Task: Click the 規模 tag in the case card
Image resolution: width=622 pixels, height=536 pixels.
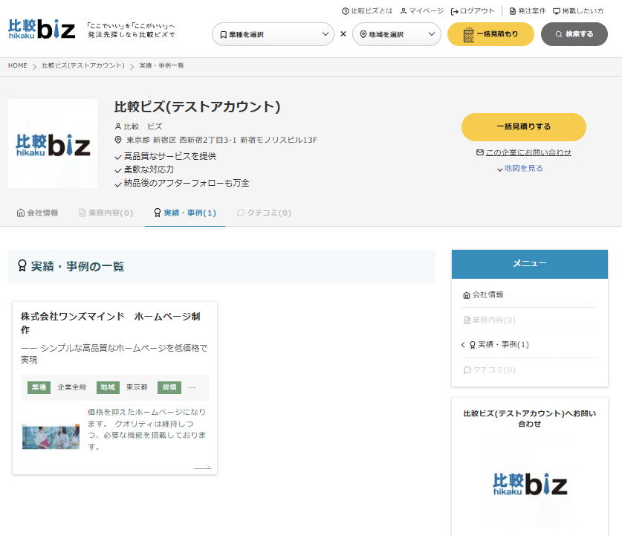Action: point(169,387)
